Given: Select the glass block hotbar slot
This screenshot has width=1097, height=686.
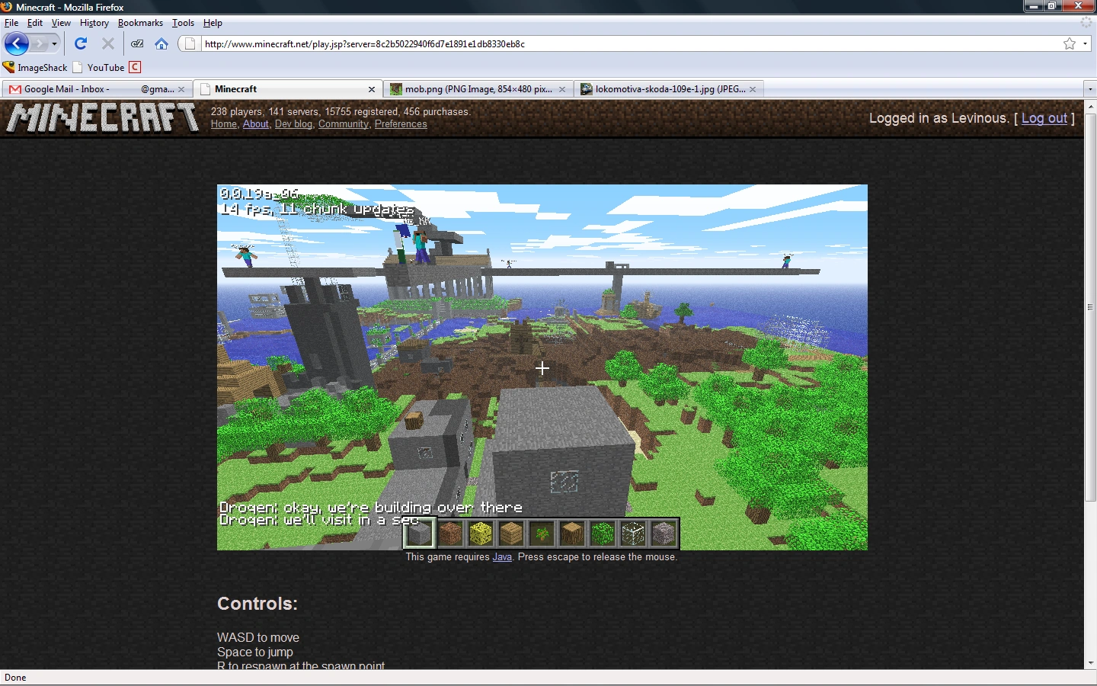Looking at the screenshot, I should pyautogui.click(x=633, y=534).
